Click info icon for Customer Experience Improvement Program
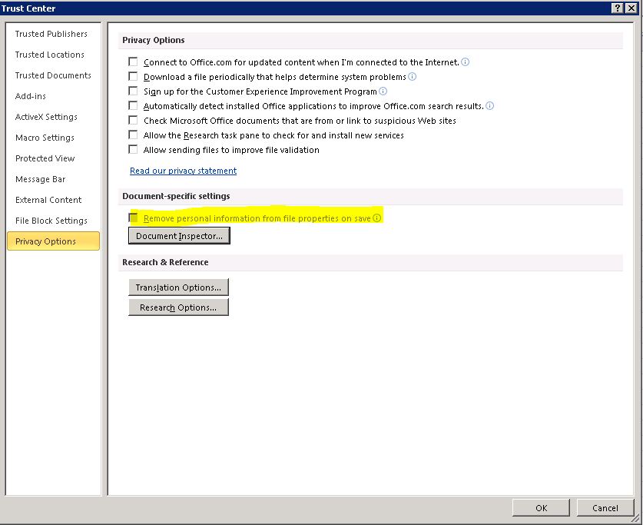The width and height of the screenshot is (643, 525). pos(383,91)
